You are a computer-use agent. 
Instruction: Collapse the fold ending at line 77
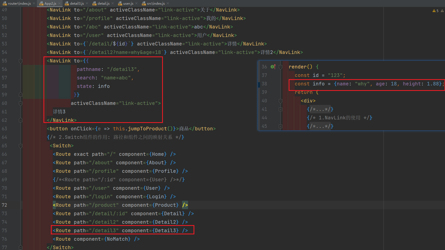(21, 248)
